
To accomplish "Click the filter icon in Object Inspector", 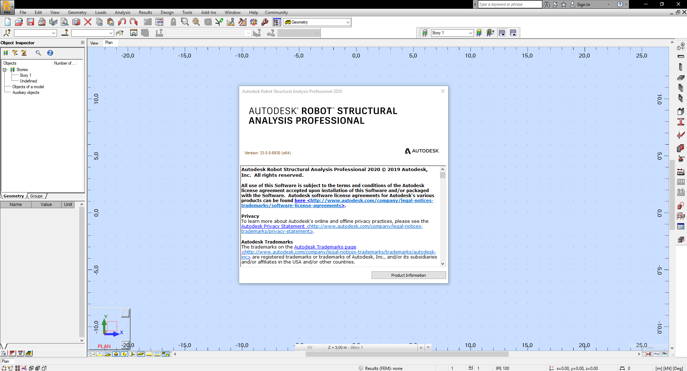I will pos(15,53).
